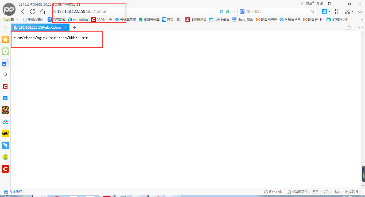
Task: Toggle the sidebar collapse arrow
Action: (5, 27)
